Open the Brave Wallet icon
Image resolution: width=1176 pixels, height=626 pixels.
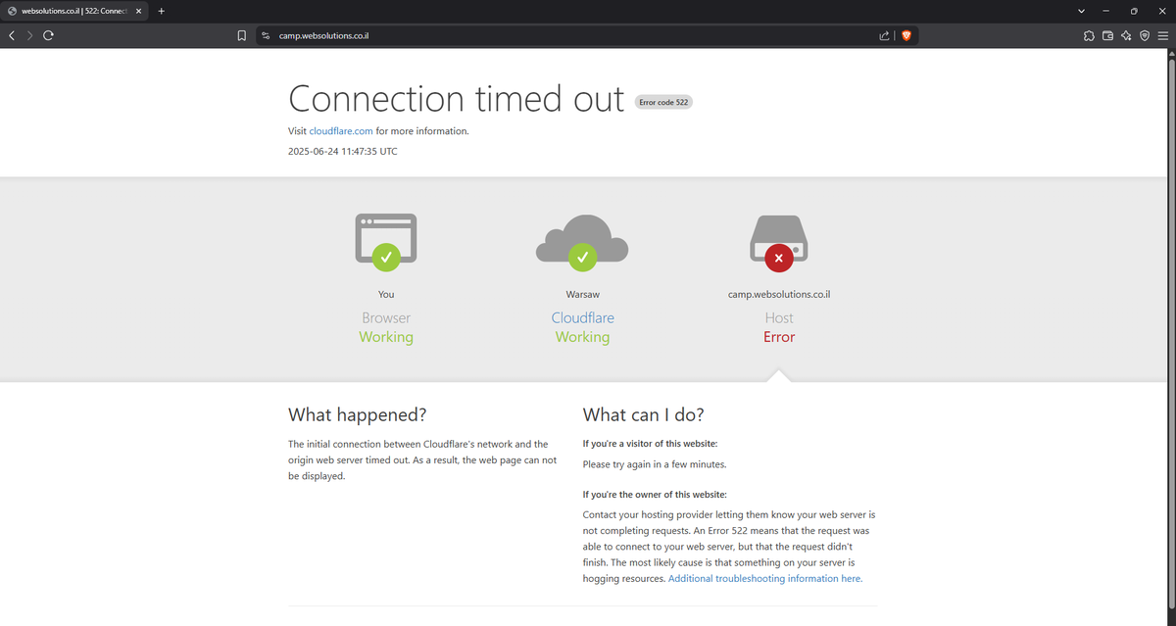pos(1108,36)
